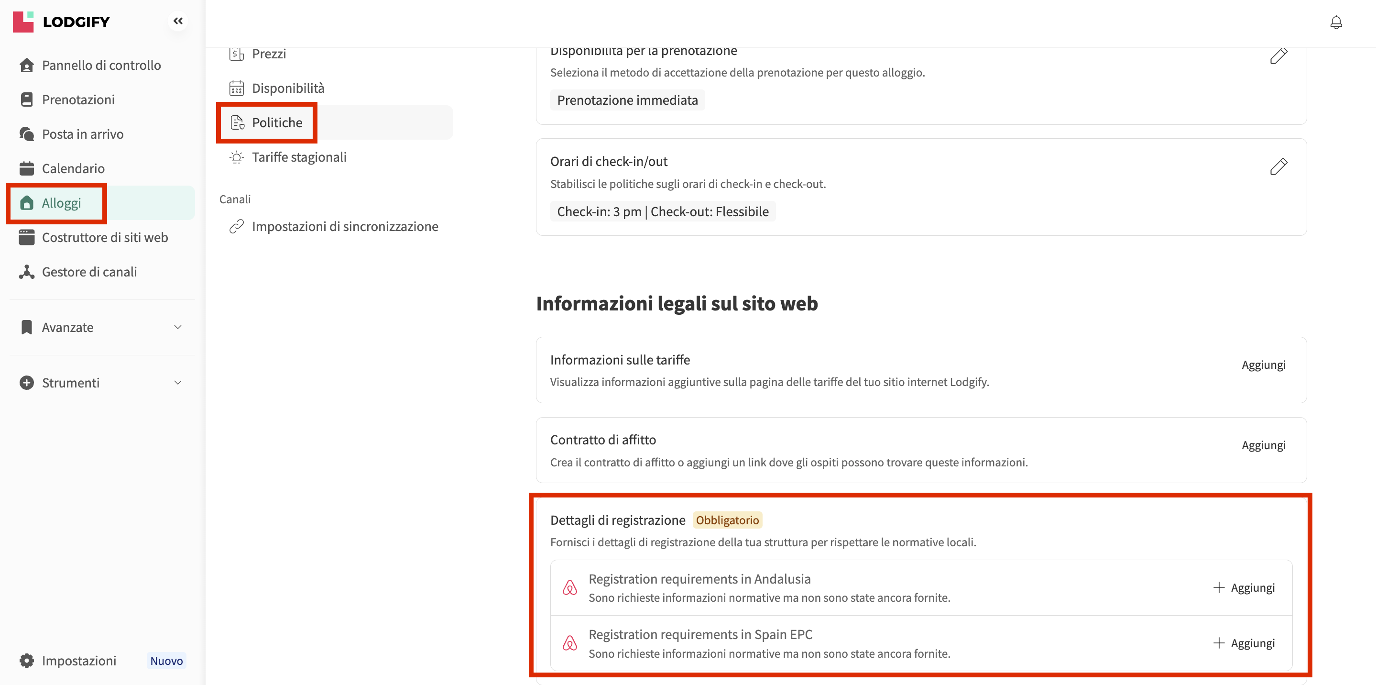
Task: Collapse the sidebar with double-chevron icon
Action: [178, 22]
